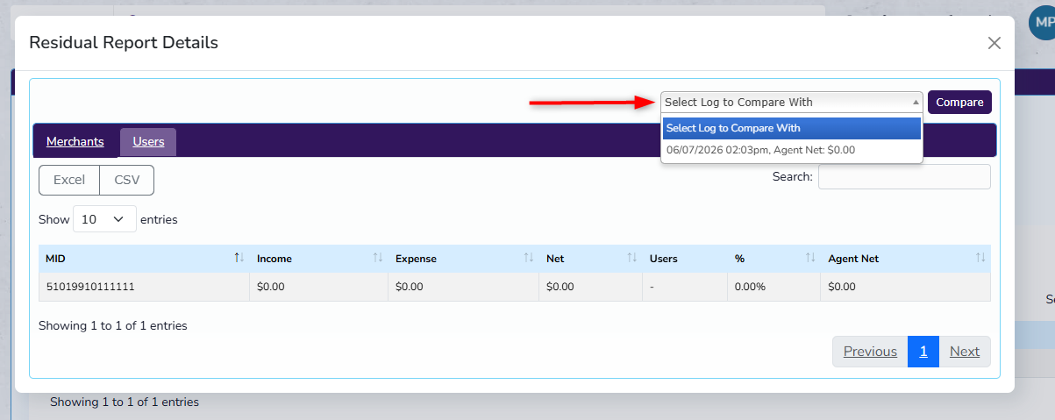Click the 0.00% cell in the row
Screen dimensions: 1055x420
[x=774, y=287]
